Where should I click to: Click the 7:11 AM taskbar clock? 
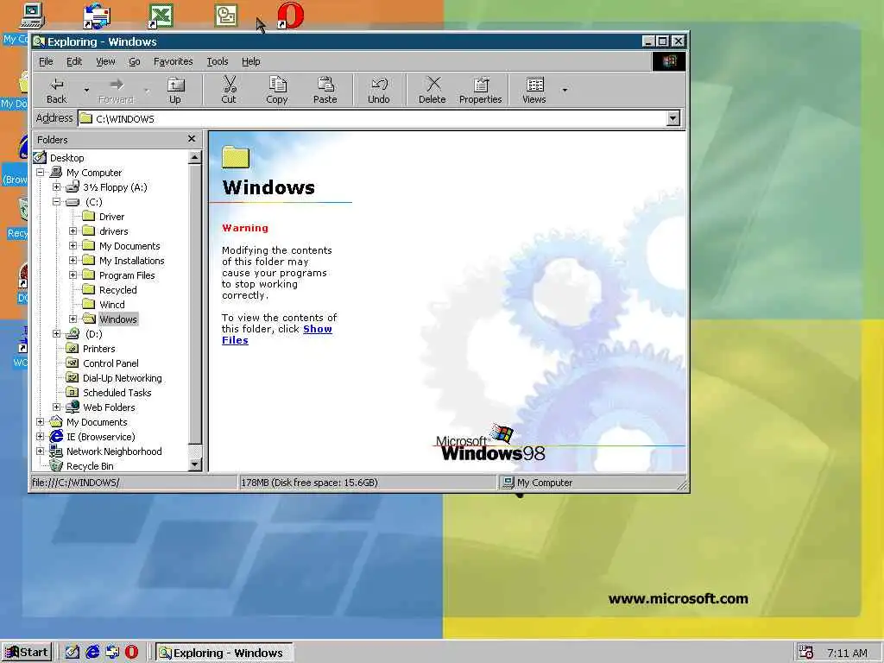coord(847,653)
